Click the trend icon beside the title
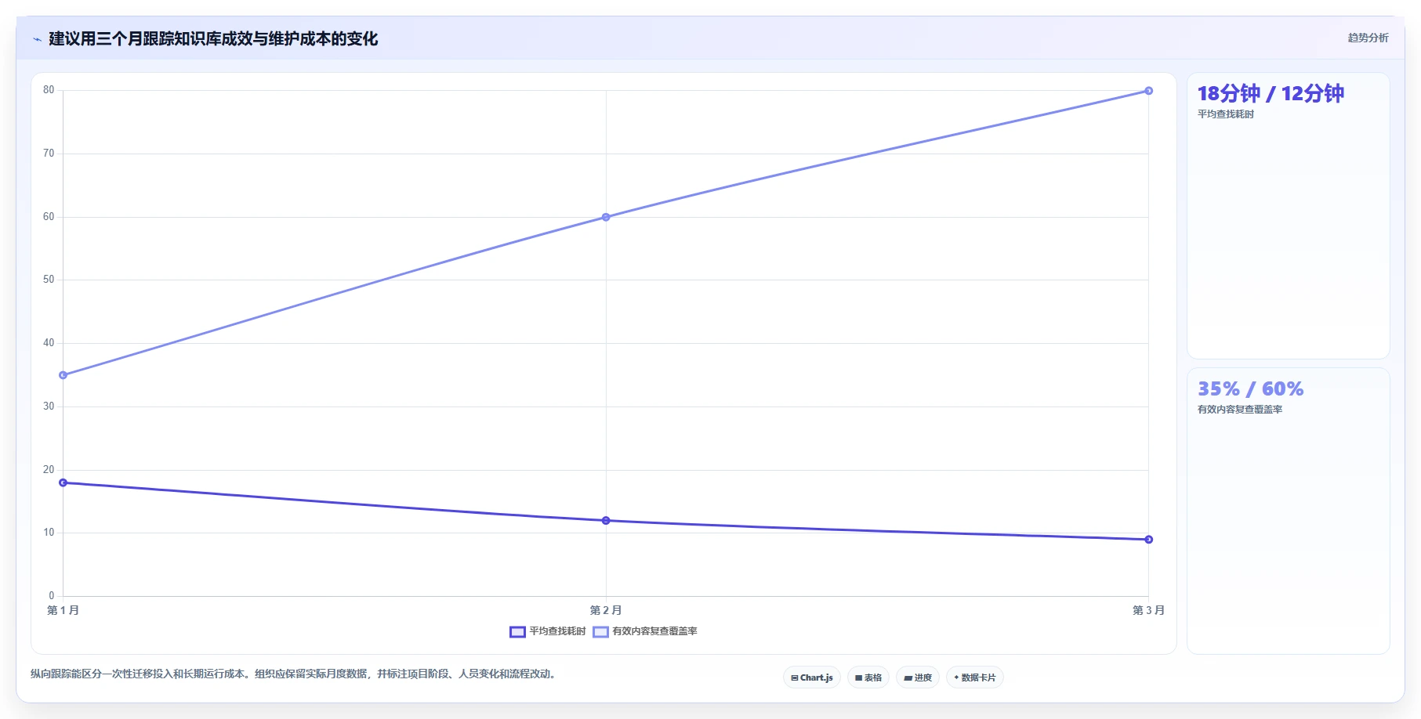 [x=37, y=39]
